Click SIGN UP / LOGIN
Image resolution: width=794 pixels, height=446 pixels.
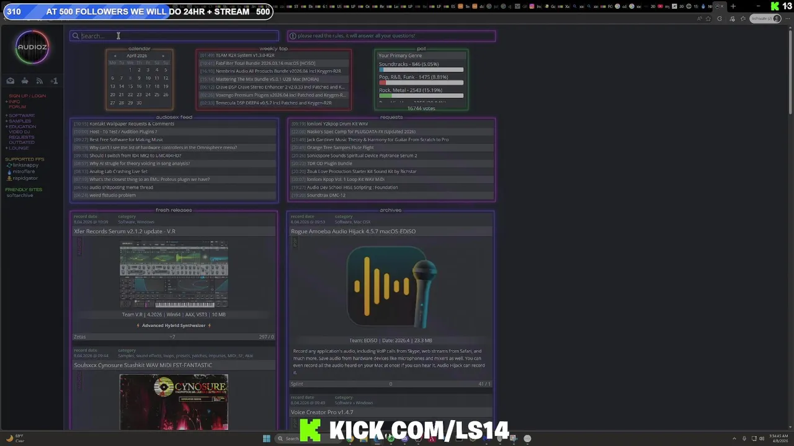click(x=27, y=96)
